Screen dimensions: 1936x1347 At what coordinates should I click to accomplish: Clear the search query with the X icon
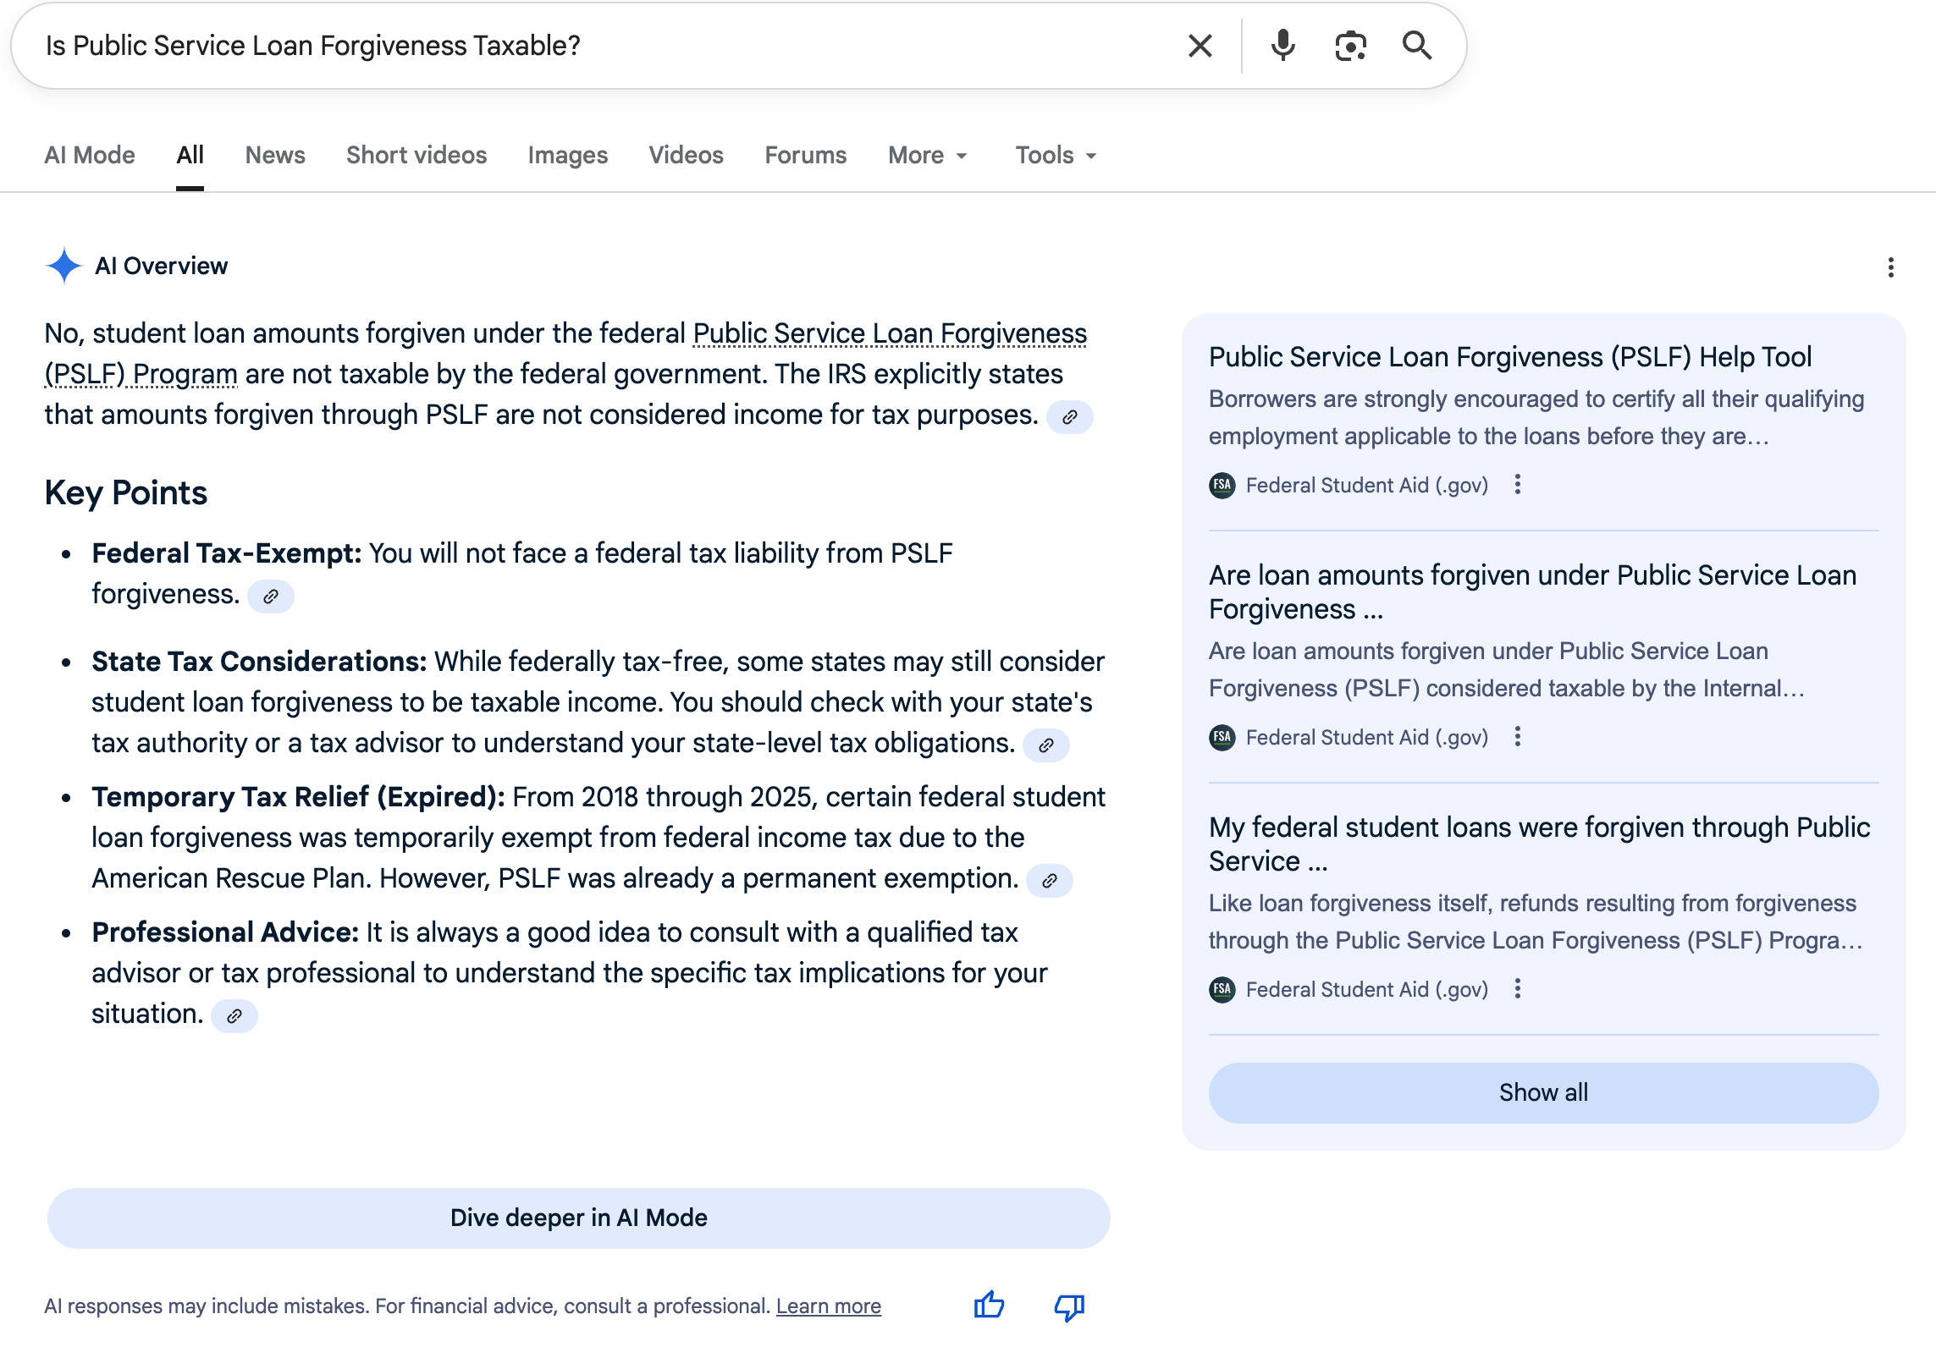pyautogui.click(x=1199, y=45)
